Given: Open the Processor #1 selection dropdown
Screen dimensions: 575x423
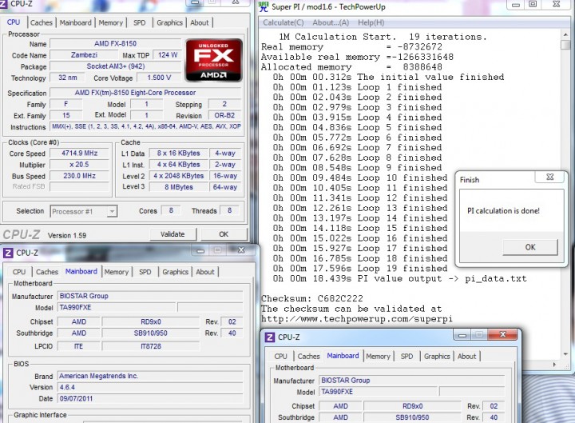Looking at the screenshot, I should 113,211.
